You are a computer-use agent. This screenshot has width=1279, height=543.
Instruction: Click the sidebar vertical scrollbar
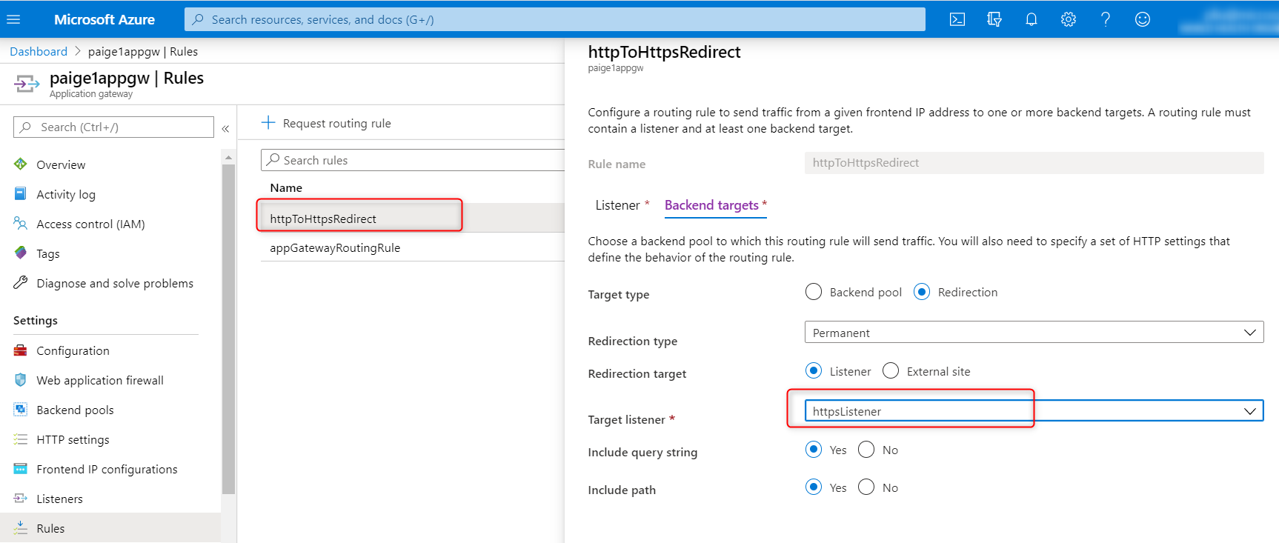tap(228, 330)
